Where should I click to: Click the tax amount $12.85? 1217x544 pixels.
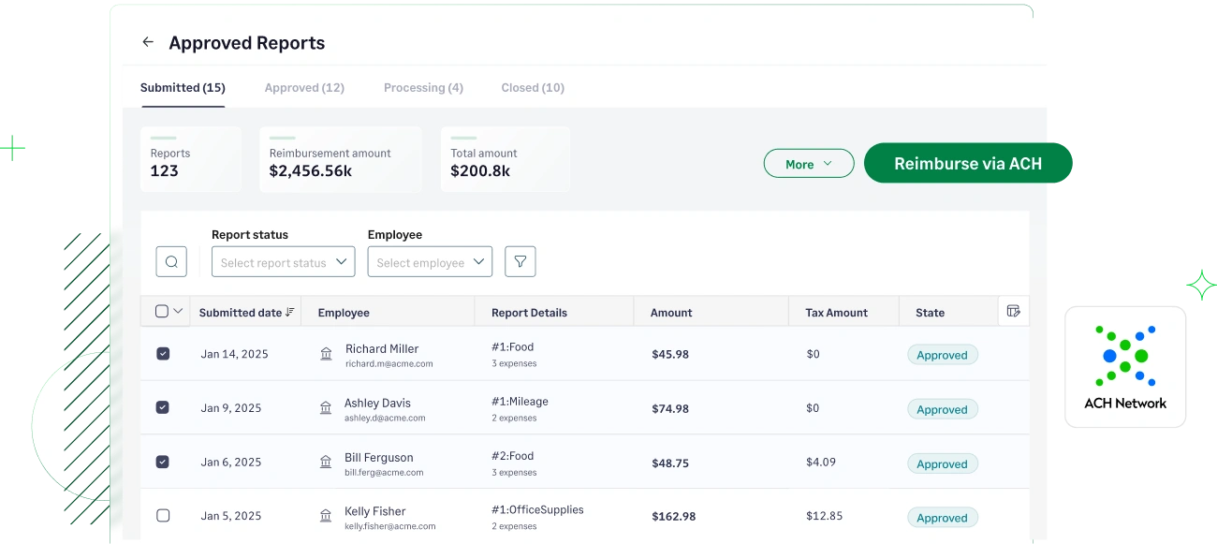click(x=824, y=516)
